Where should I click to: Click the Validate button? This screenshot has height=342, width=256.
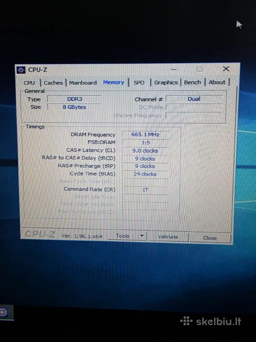168,237
